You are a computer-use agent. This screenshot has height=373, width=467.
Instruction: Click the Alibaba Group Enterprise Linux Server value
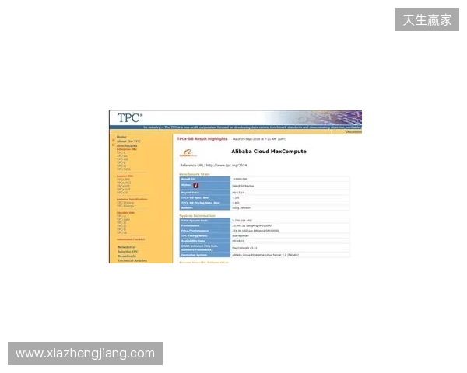(x=265, y=255)
